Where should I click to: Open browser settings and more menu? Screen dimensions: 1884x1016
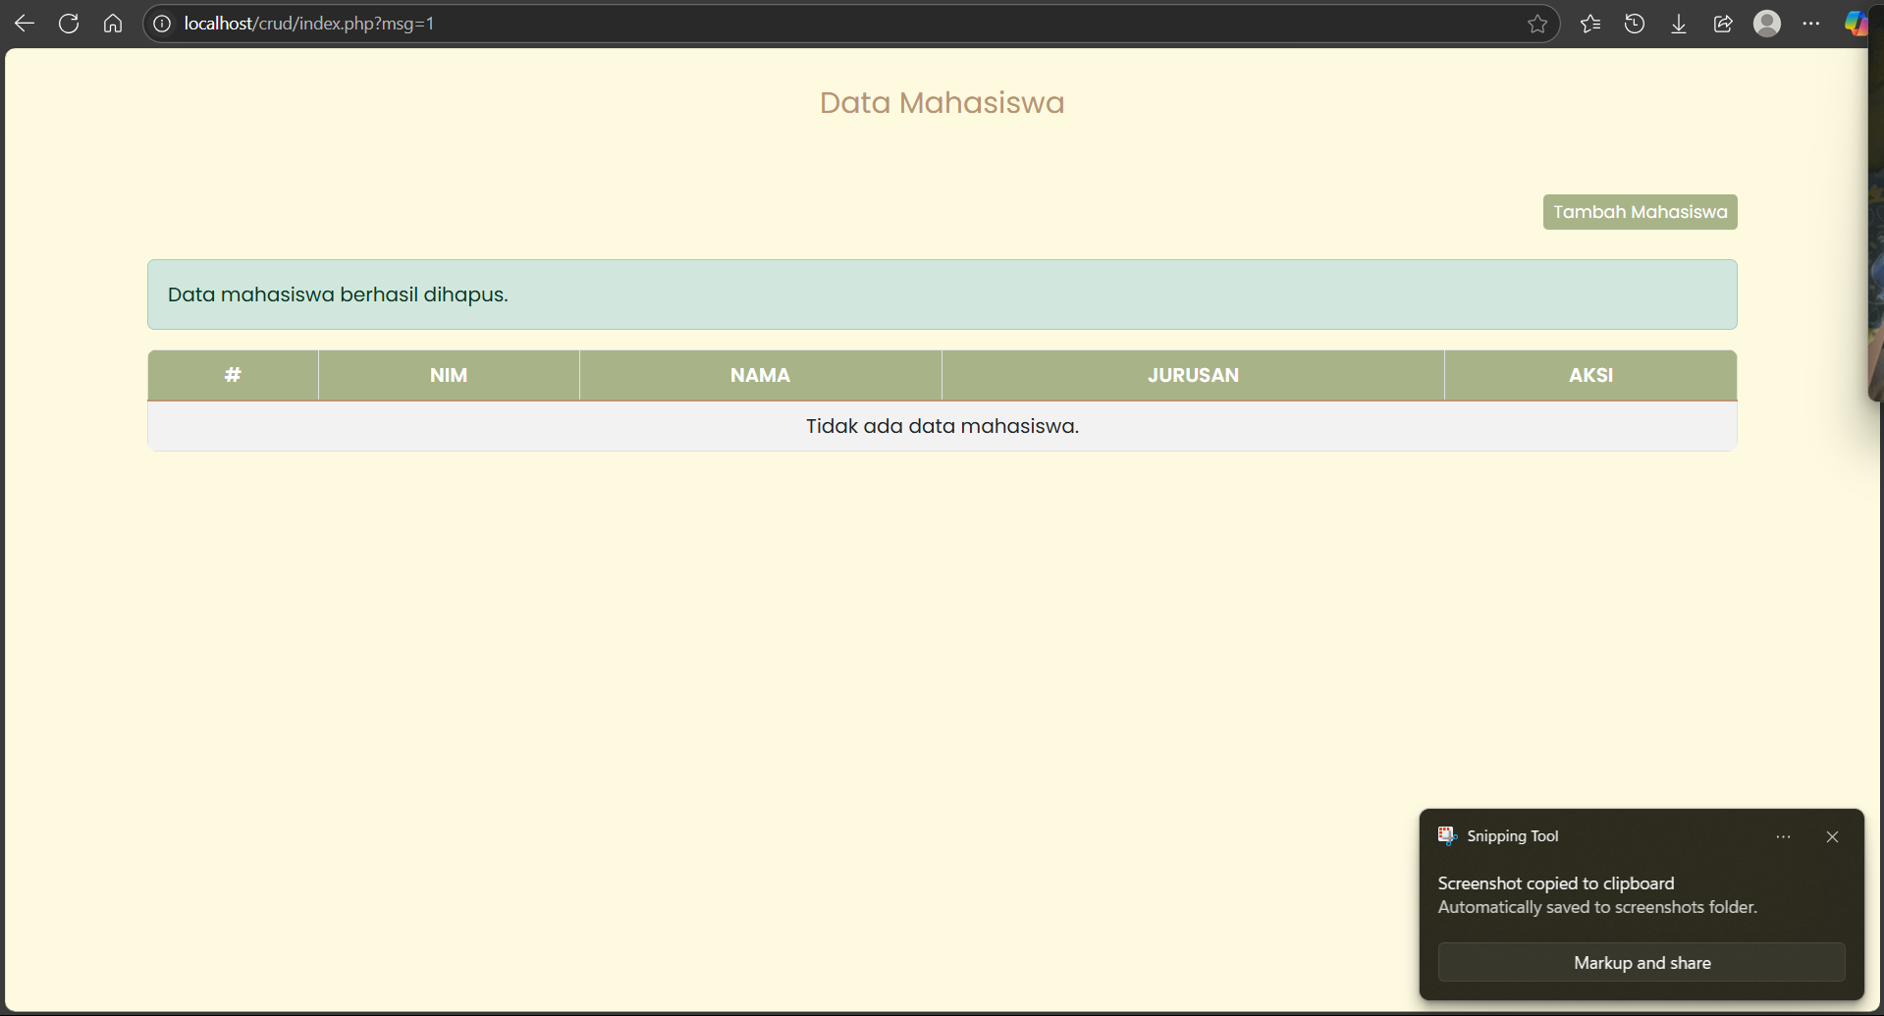pyautogui.click(x=1811, y=24)
